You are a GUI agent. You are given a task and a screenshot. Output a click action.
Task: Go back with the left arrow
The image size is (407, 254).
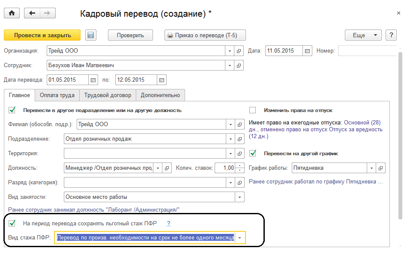(32, 13)
